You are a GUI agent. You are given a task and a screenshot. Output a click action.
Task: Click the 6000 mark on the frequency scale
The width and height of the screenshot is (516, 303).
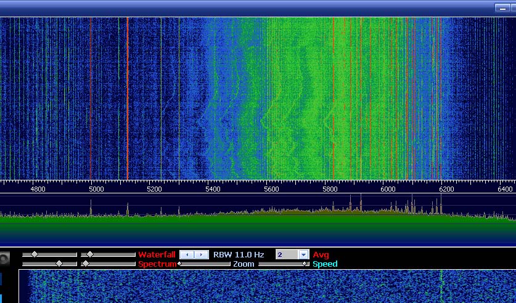388,189
